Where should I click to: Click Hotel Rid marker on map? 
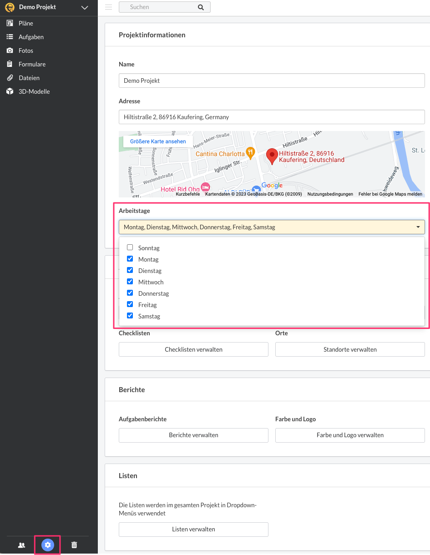coord(206,187)
